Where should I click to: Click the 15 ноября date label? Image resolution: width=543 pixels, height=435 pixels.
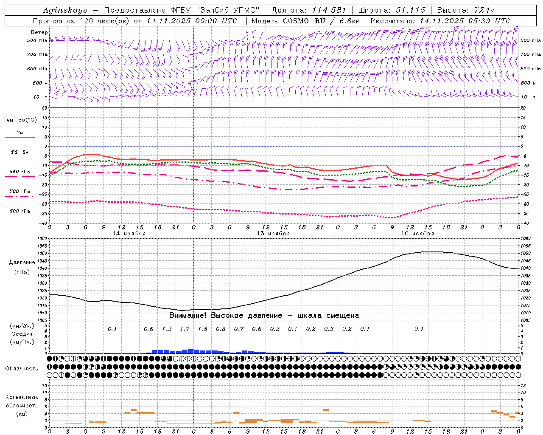(273, 234)
